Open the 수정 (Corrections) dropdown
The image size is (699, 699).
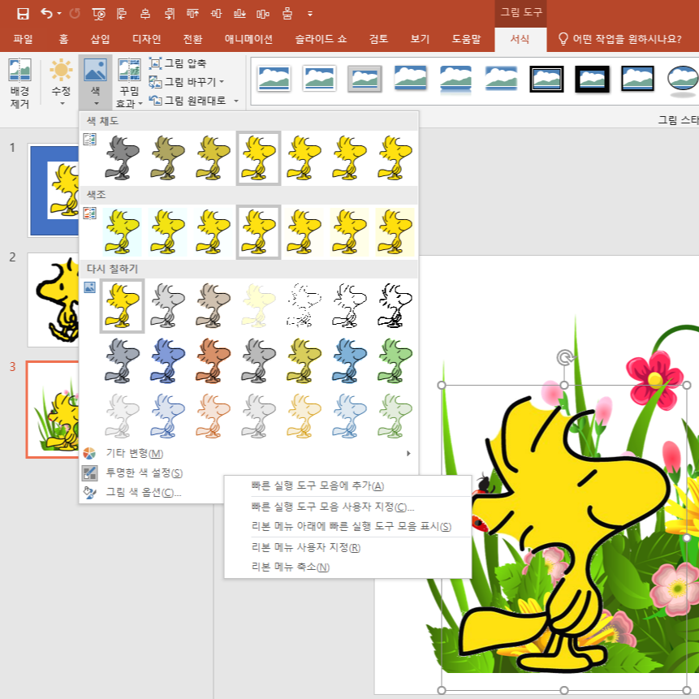point(61,84)
